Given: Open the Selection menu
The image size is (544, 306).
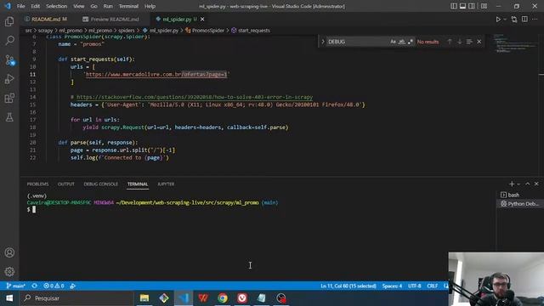Looking at the screenshot, I should [x=57, y=6].
